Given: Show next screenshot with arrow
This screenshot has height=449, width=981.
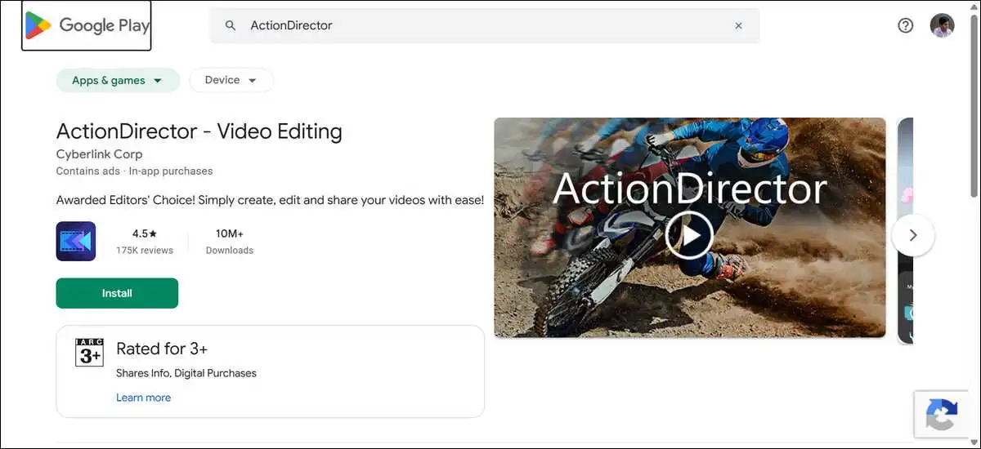Looking at the screenshot, I should tap(913, 235).
